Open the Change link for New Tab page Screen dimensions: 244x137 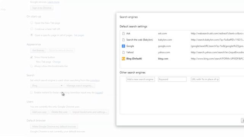coord(56,62)
